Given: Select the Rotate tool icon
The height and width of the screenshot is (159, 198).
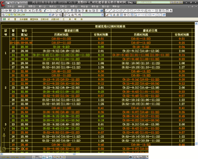Looking at the screenshot, I should click(x=128, y=15).
